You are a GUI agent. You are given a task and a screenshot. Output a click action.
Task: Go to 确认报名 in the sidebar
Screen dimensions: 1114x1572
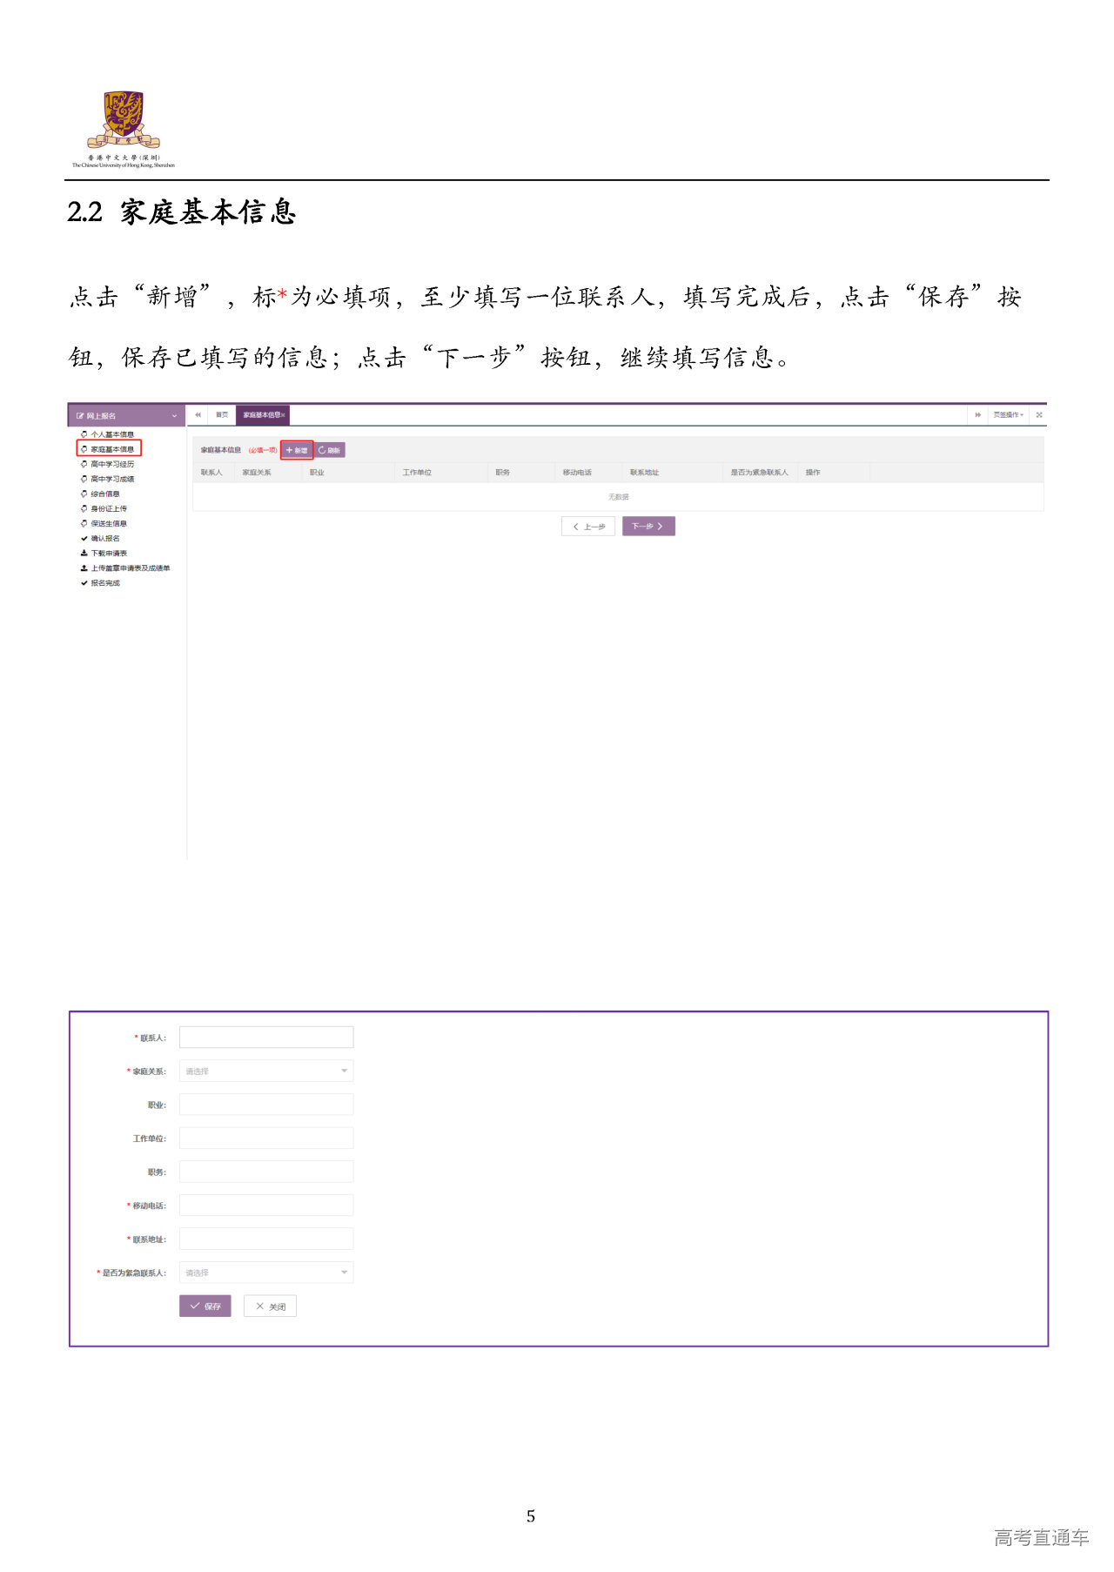click(x=101, y=538)
